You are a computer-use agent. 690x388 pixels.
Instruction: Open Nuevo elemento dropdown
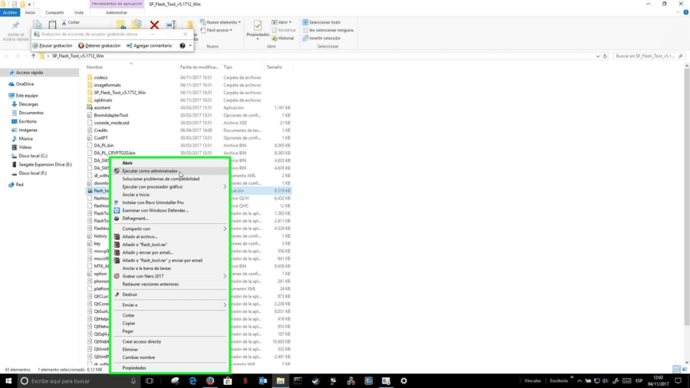pos(221,22)
